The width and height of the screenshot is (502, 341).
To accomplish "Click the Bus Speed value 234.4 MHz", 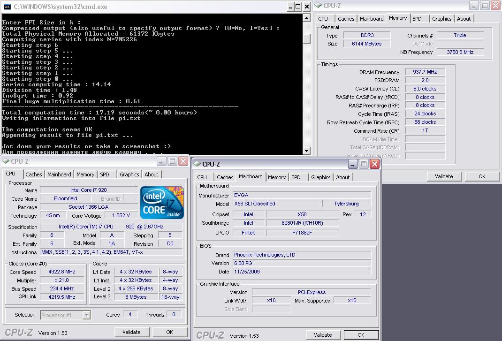I will (x=62, y=288).
